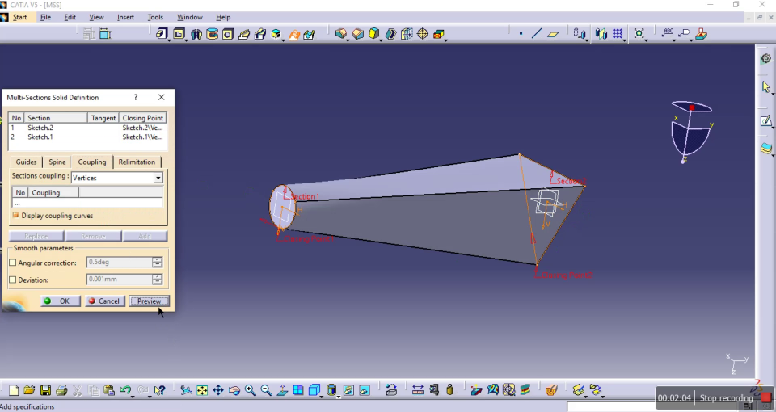Select the Shell tool icon
The image size is (776, 412).
tap(390, 34)
